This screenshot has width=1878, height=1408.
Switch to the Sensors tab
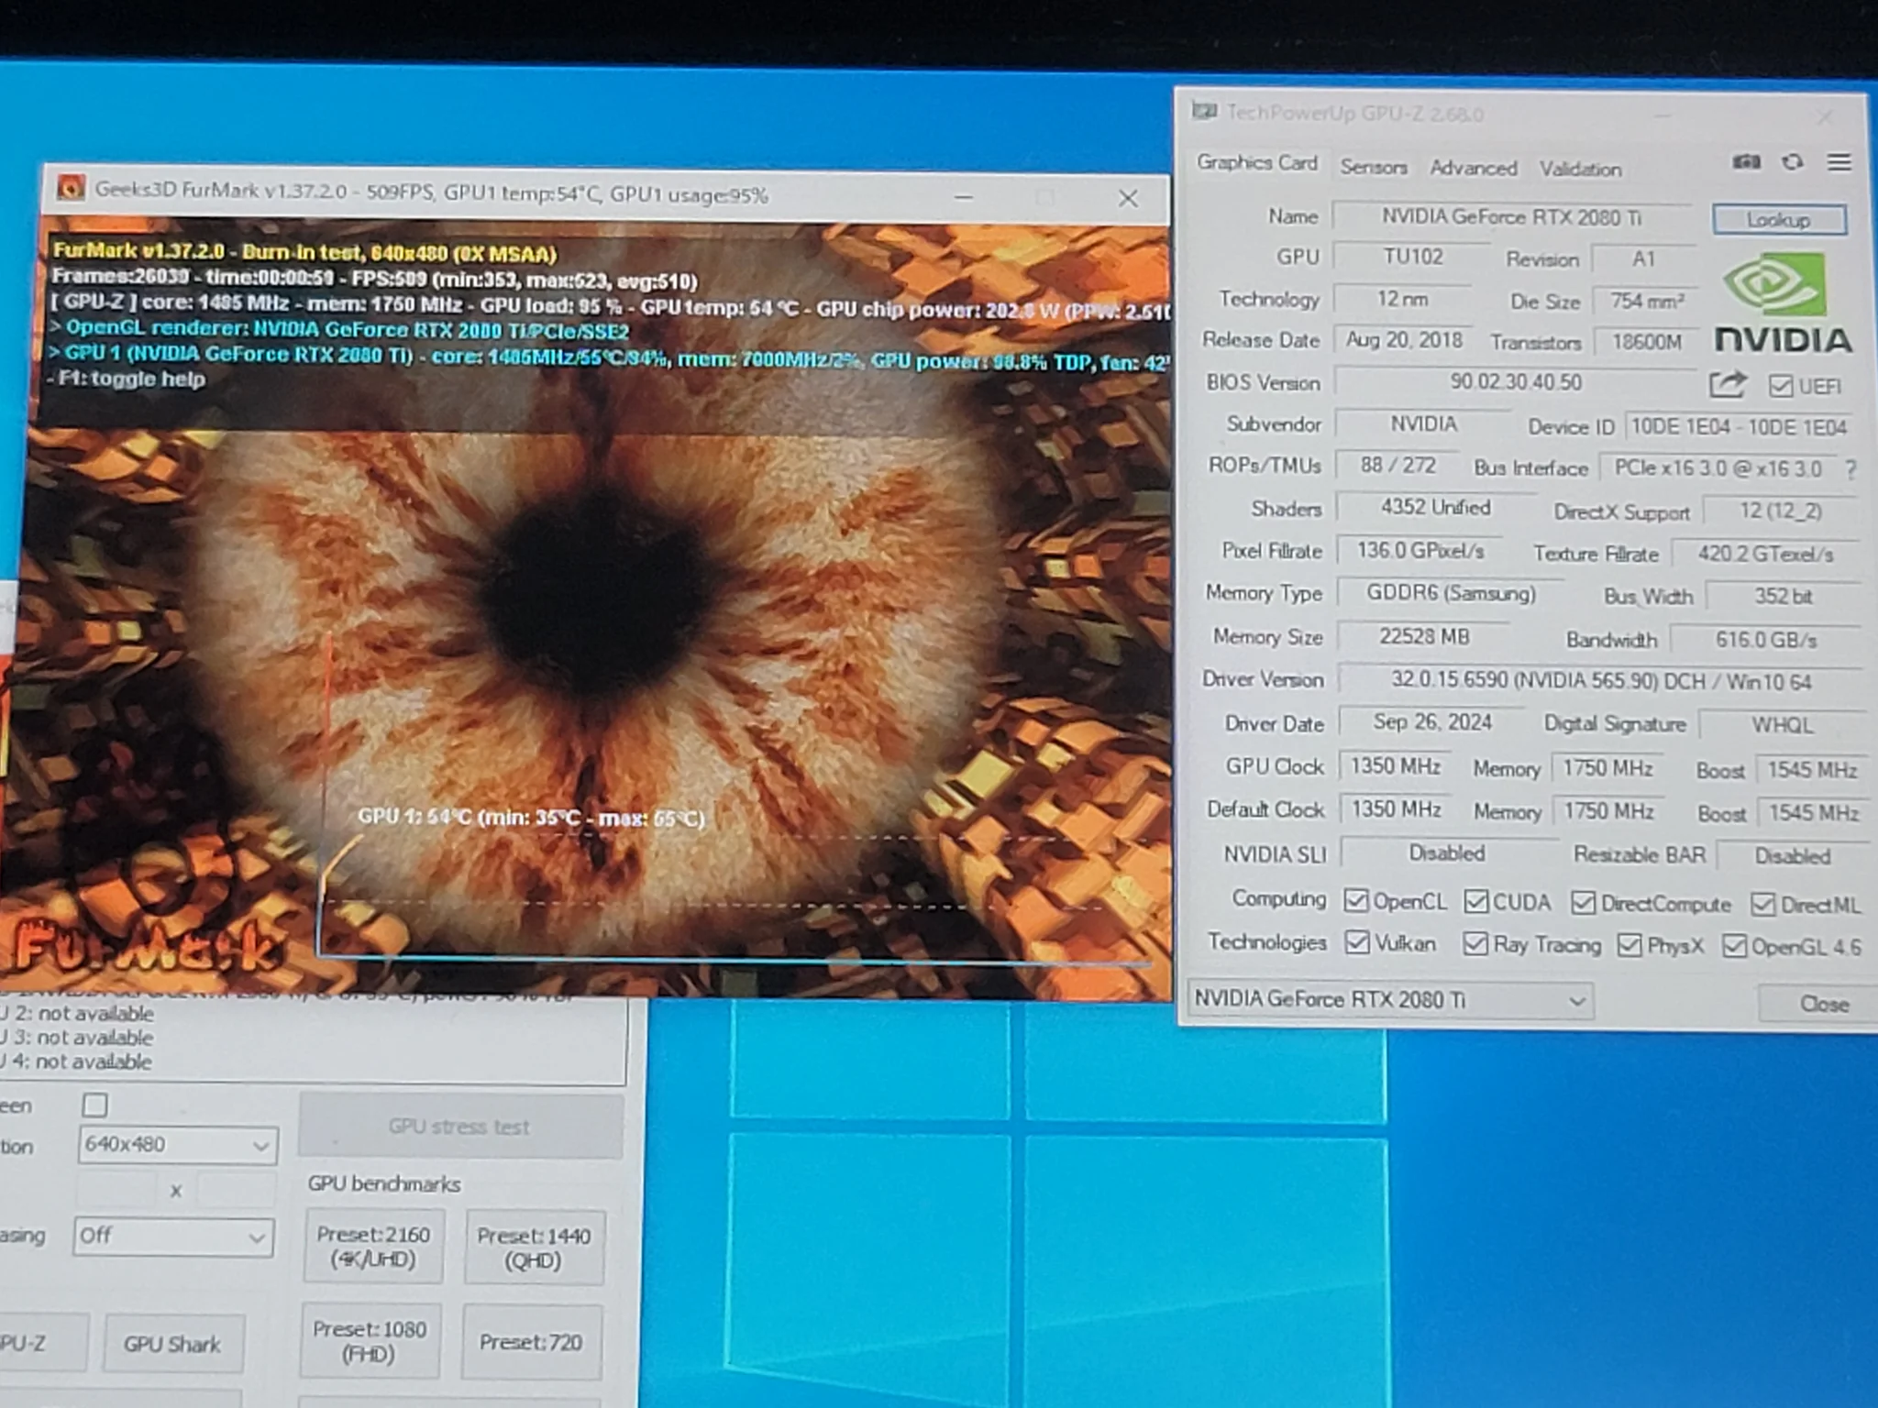1373,167
